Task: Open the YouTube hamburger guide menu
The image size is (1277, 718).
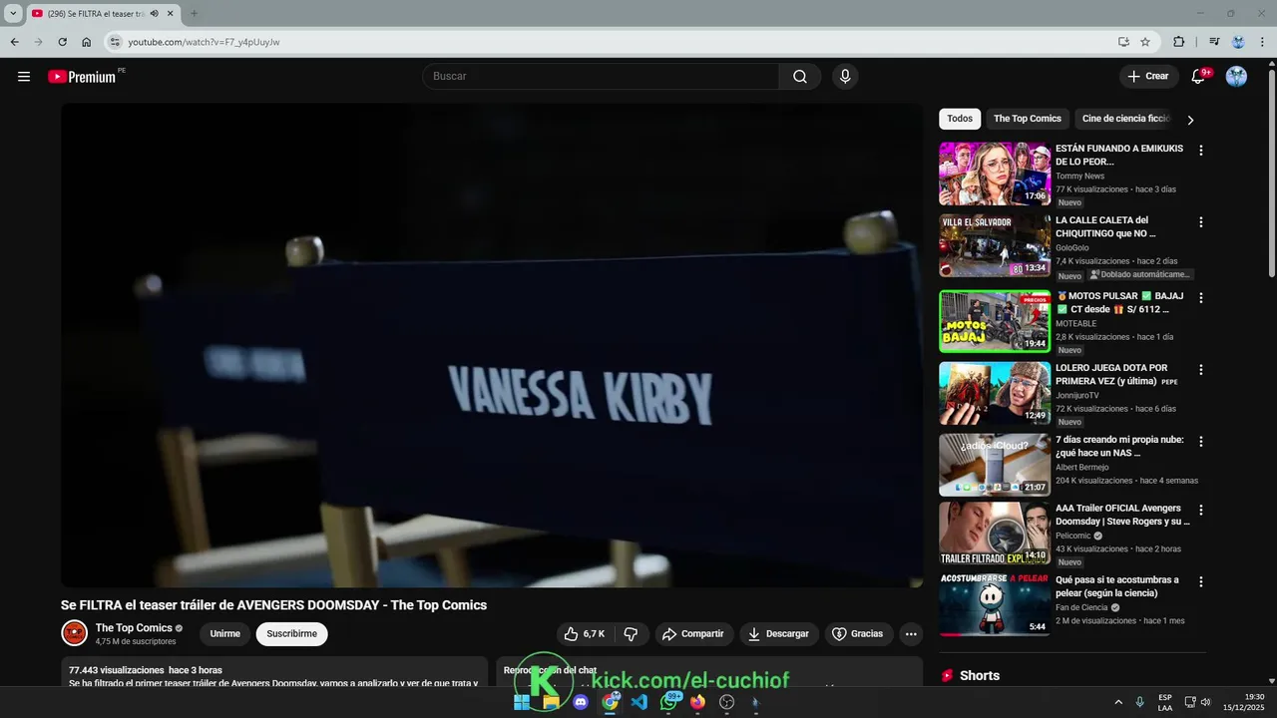Action: pos(24,77)
